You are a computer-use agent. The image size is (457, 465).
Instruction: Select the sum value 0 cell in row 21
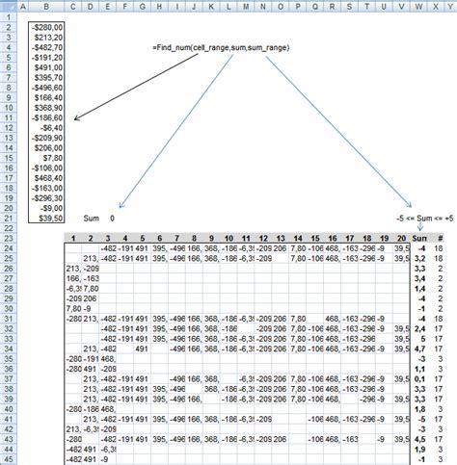(x=112, y=219)
